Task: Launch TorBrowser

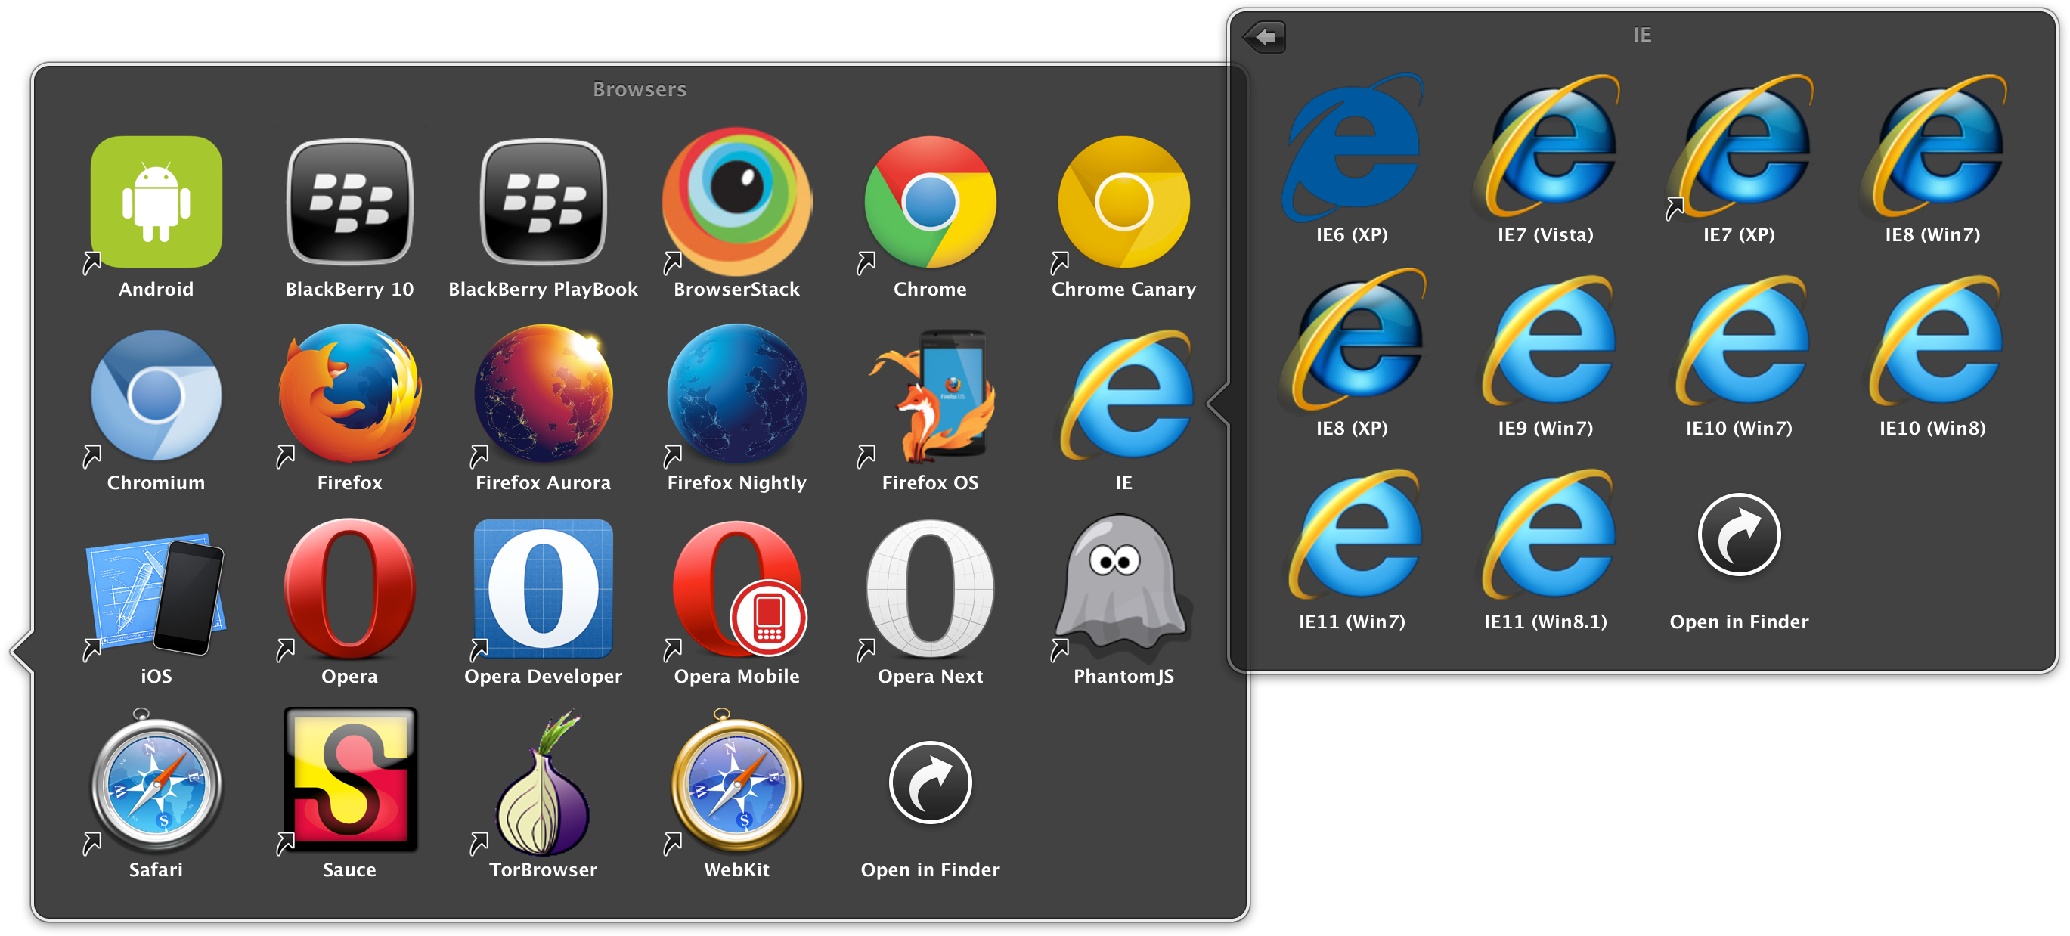Action: tap(544, 783)
